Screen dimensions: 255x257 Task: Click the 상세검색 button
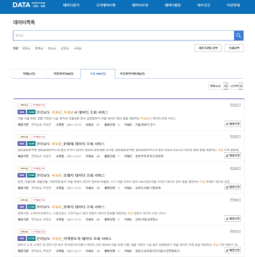click(234, 48)
